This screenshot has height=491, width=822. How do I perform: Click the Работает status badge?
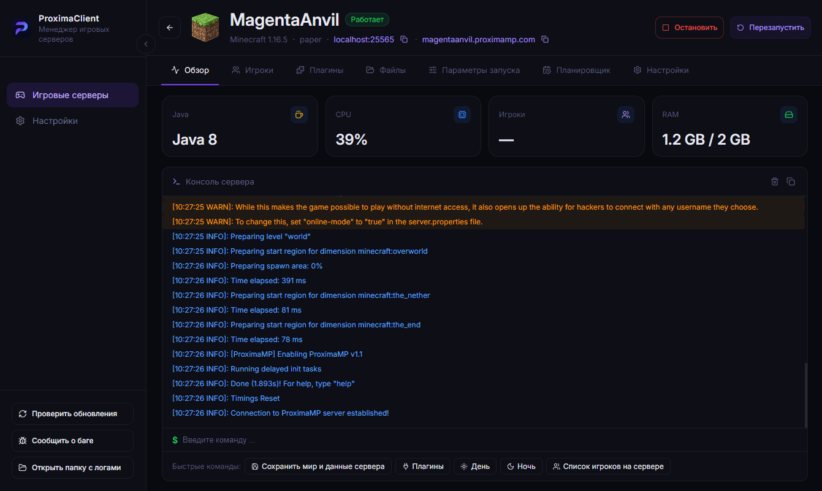coord(367,20)
